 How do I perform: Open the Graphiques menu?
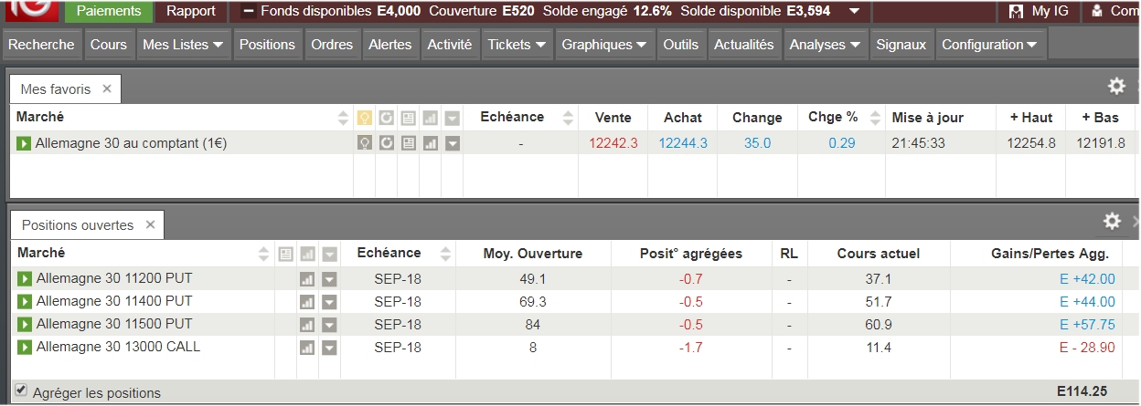[604, 45]
